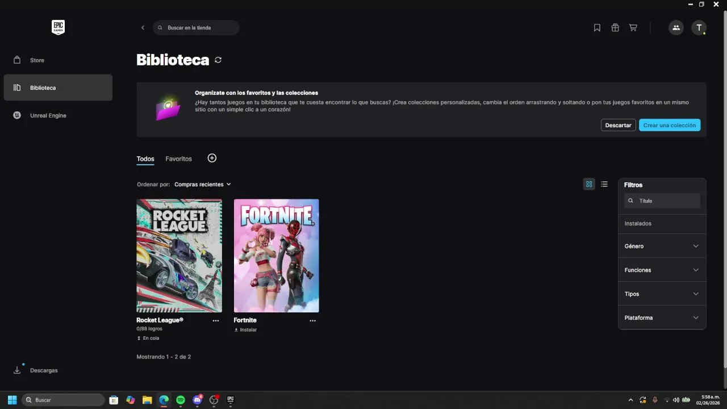
Task: Dismiss the banner with Descartar
Action: point(618,125)
